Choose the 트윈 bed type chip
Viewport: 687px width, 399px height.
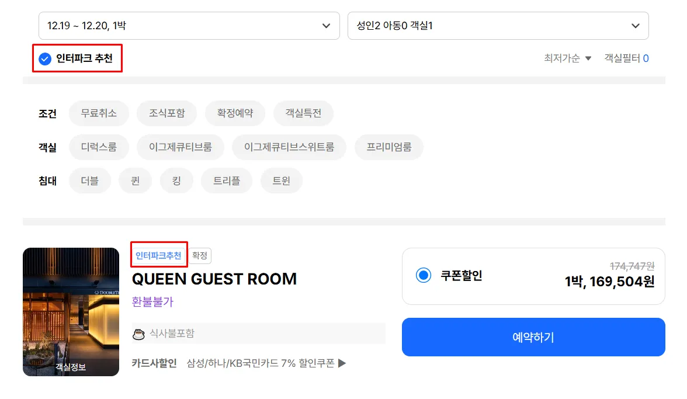[x=282, y=181]
